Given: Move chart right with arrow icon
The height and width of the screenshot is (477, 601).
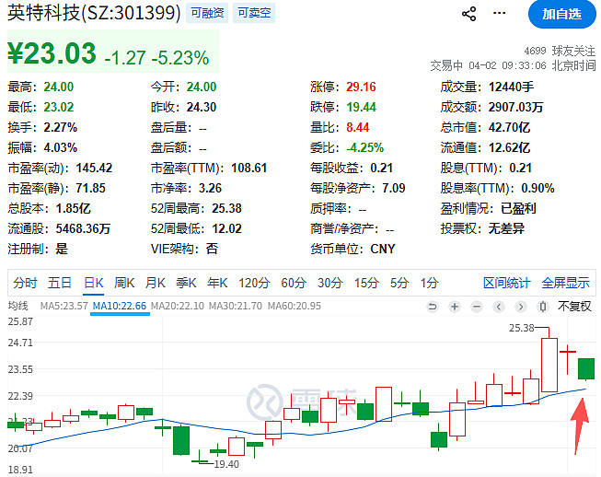Looking at the screenshot, I should (521, 307).
